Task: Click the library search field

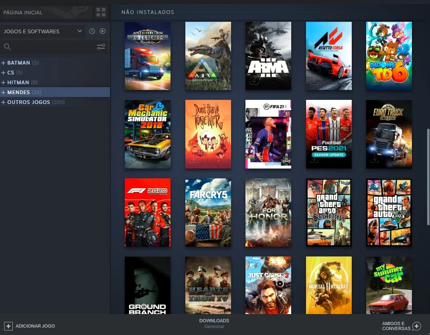Action: pyautogui.click(x=54, y=47)
